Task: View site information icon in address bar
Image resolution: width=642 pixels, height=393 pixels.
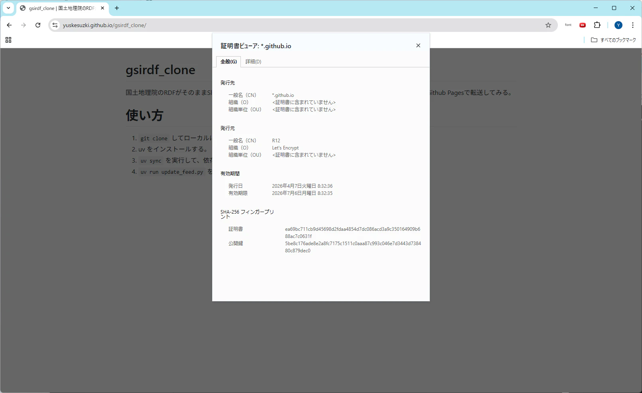Action: 55,25
